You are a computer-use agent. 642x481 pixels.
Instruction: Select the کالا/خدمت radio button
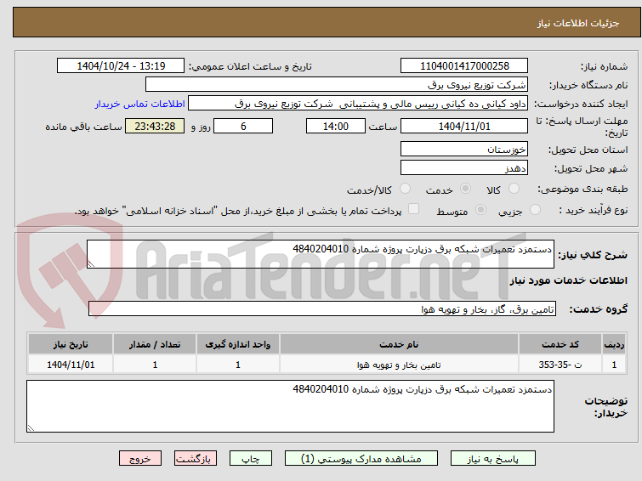click(405, 189)
